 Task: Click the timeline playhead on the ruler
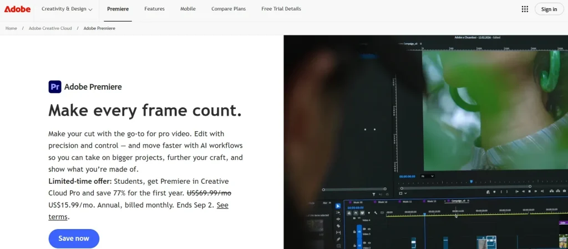424,214
